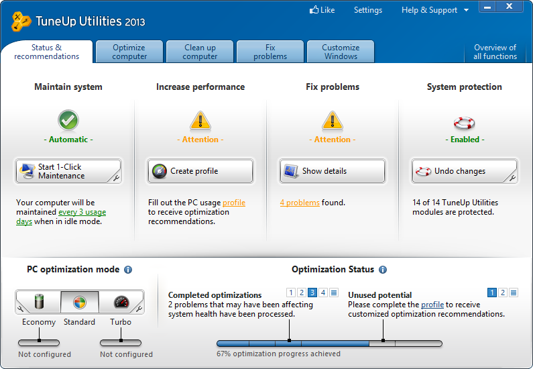The width and height of the screenshot is (533, 369).
Task: Show list view of Unused potential
Action: [x=514, y=293]
